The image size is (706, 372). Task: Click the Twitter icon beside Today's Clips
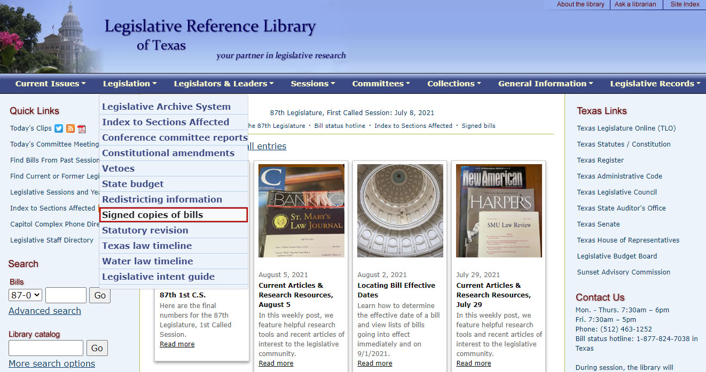click(59, 128)
